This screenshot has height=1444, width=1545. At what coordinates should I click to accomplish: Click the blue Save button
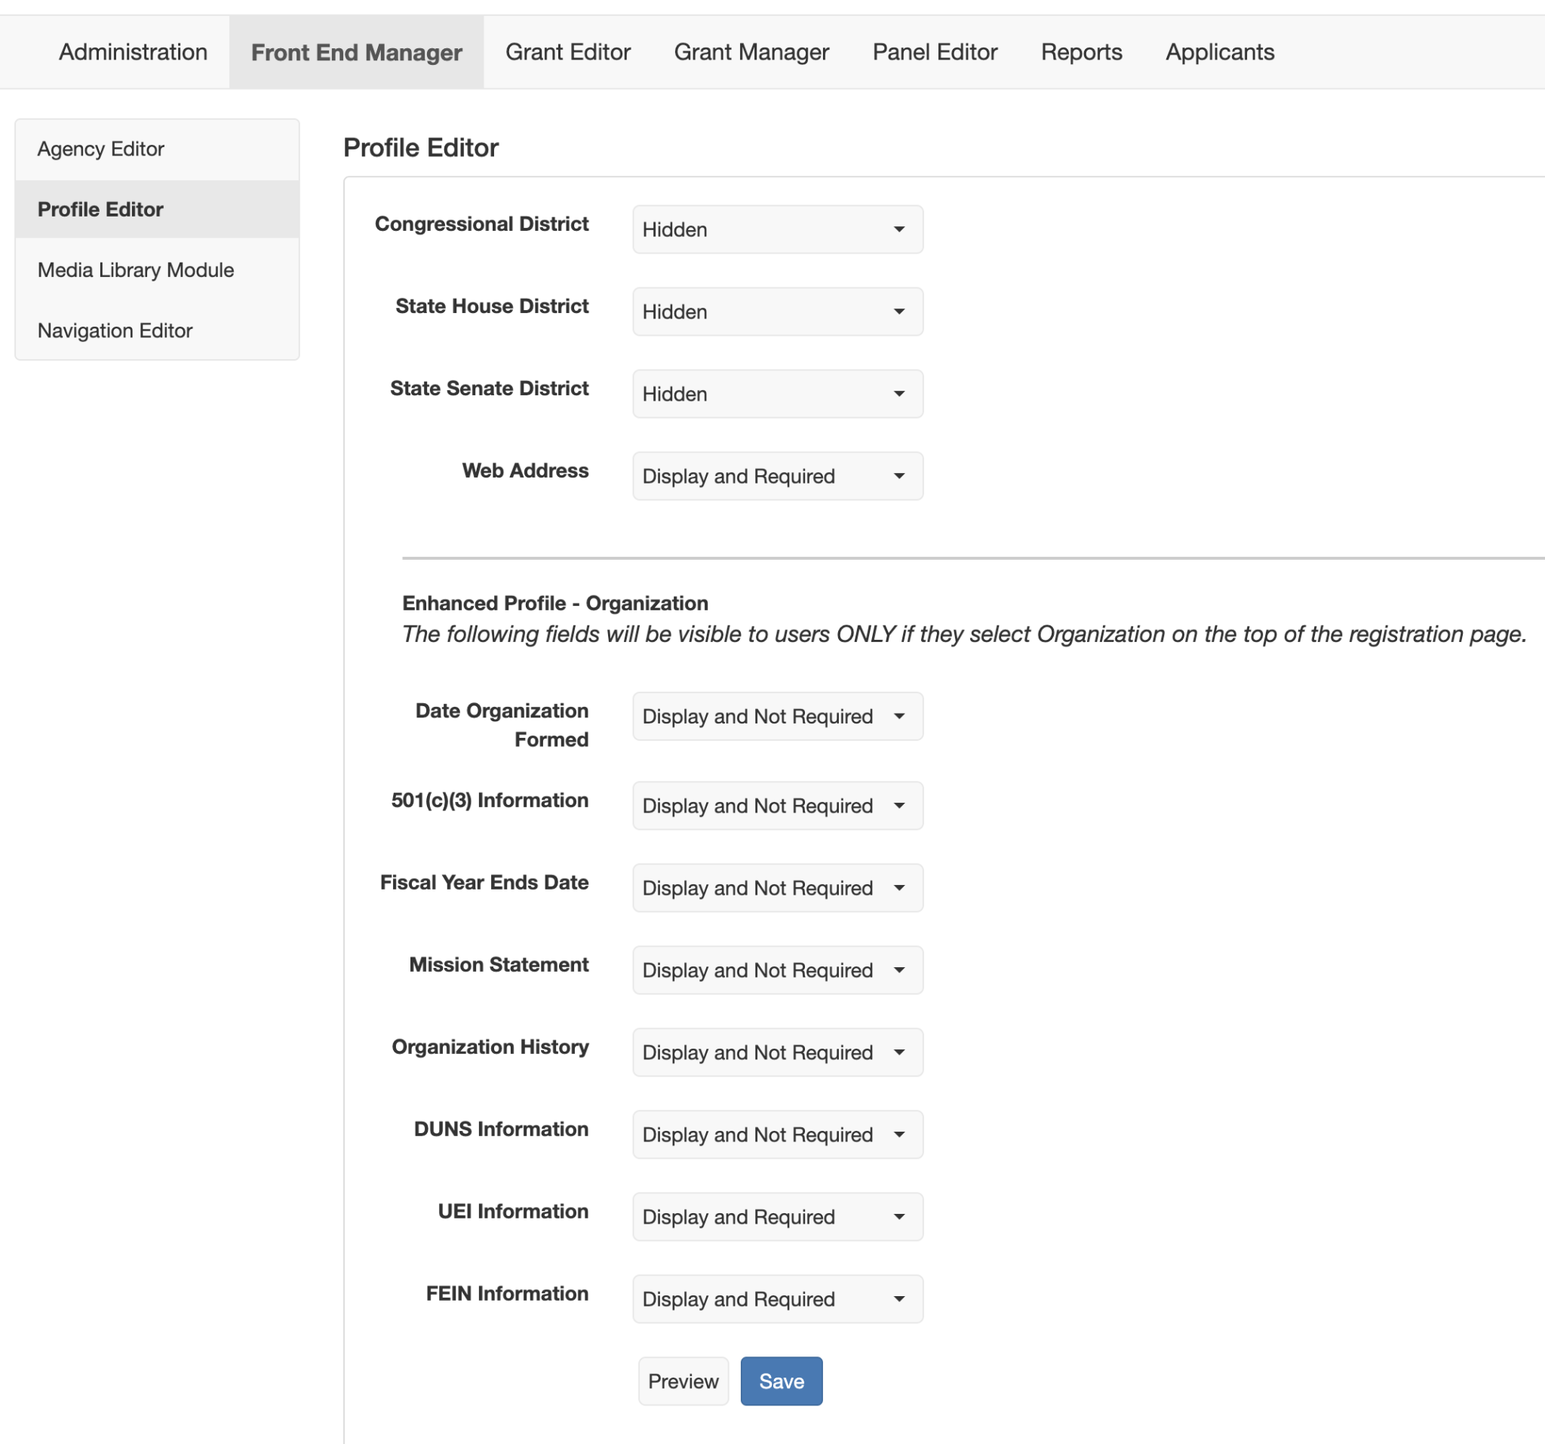[781, 1381]
